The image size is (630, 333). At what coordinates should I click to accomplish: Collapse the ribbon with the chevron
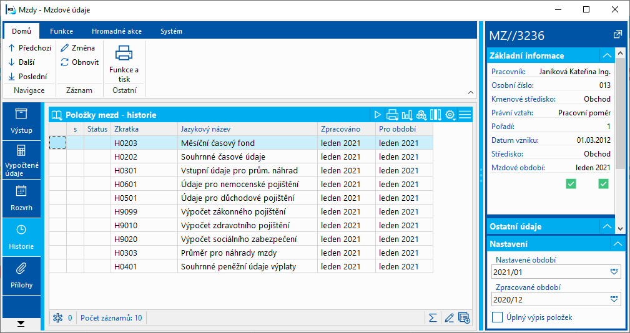tap(471, 92)
